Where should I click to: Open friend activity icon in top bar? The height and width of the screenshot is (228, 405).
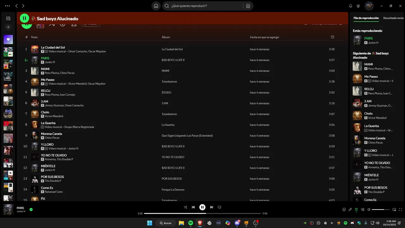pyautogui.click(x=358, y=6)
